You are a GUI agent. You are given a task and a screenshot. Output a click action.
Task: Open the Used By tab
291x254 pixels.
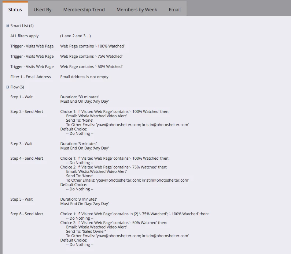(x=43, y=10)
